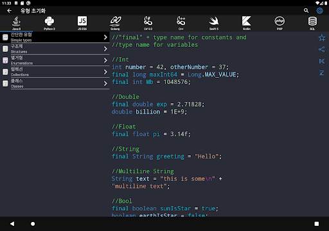Expand the Simple types chevron
329x231 pixels.
pos(105,37)
